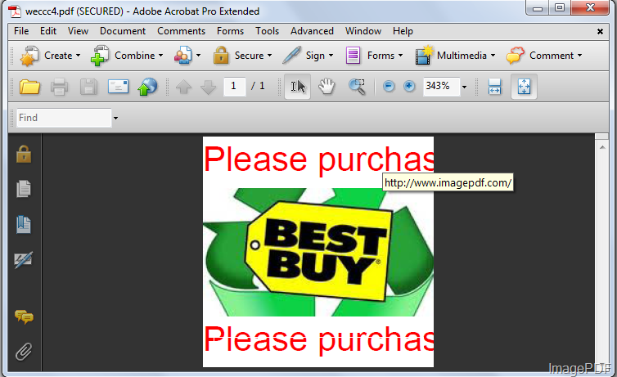Viewport: 617px width, 377px height.
Task: Open the Advanced menu
Action: [x=312, y=31]
